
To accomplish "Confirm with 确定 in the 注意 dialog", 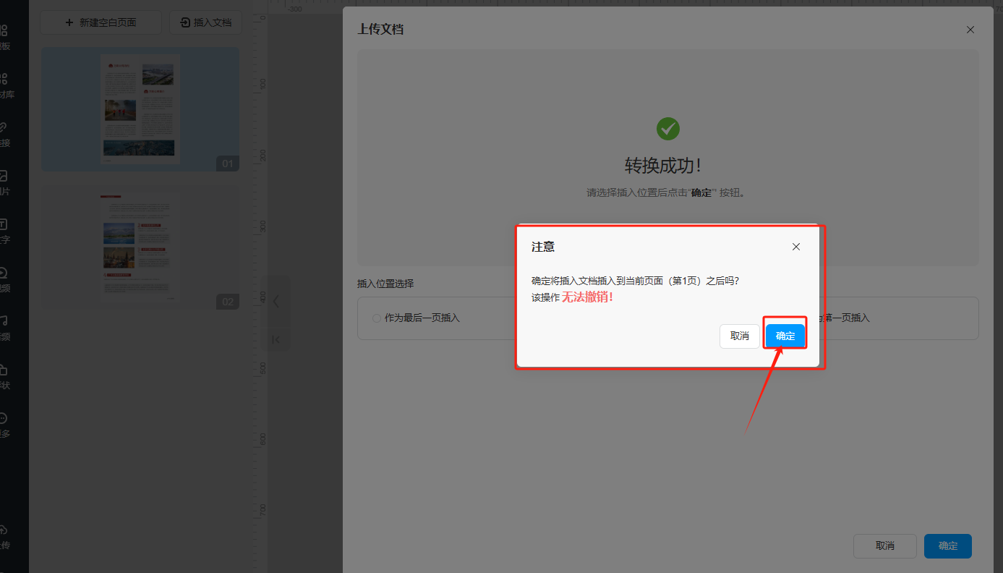I will pos(785,336).
